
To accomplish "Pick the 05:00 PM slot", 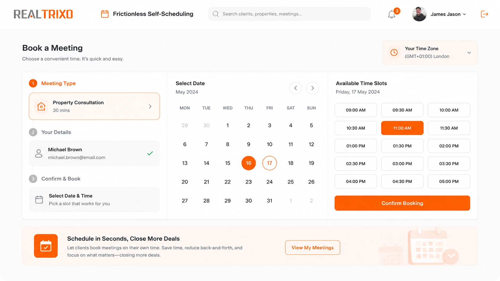I will click(449, 181).
